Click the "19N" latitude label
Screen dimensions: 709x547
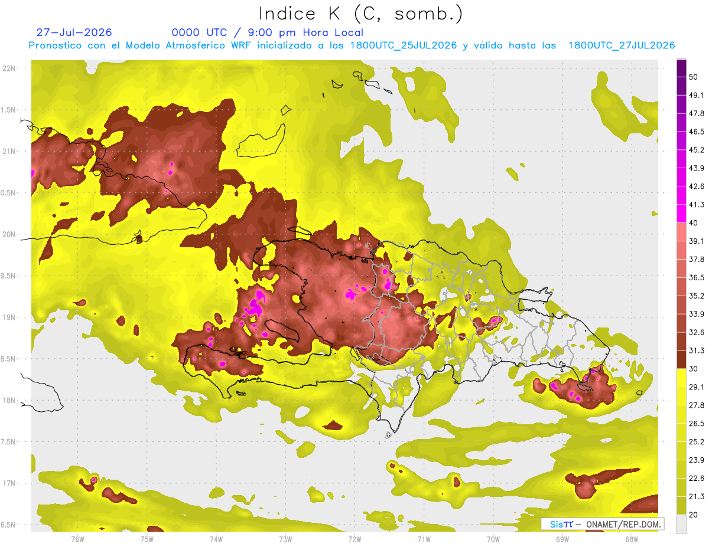click(9, 317)
